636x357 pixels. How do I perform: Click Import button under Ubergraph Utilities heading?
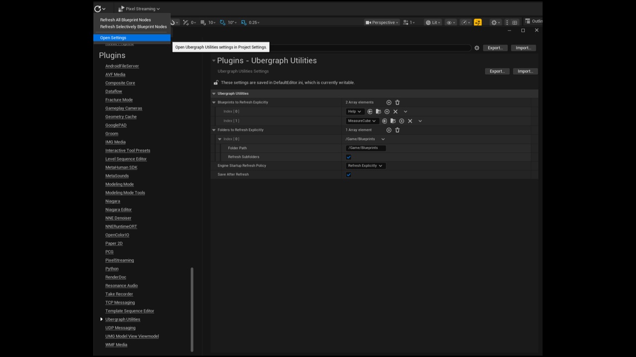point(525,71)
